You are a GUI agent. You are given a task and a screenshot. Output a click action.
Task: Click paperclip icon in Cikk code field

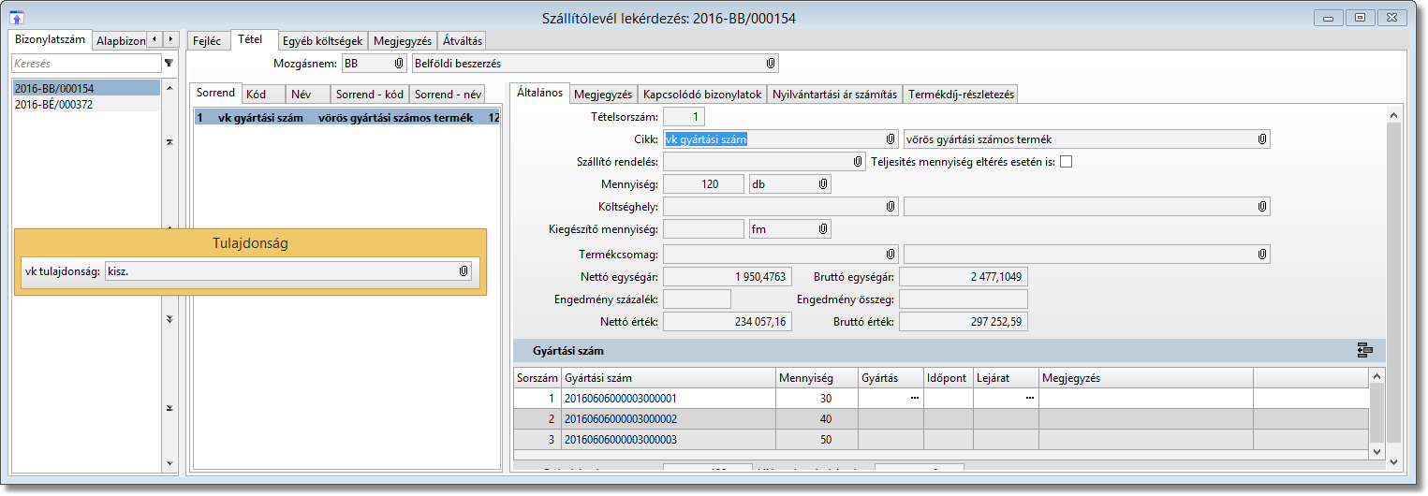click(x=891, y=139)
